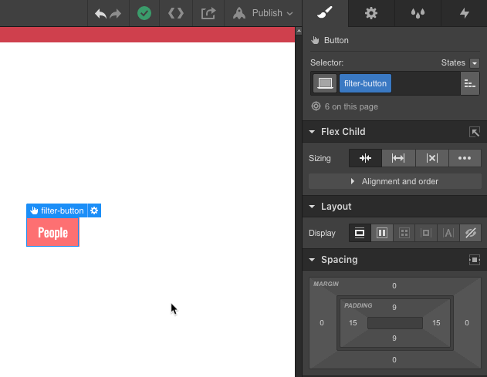Set display to inline-block
The height and width of the screenshot is (377, 487).
tap(426, 233)
